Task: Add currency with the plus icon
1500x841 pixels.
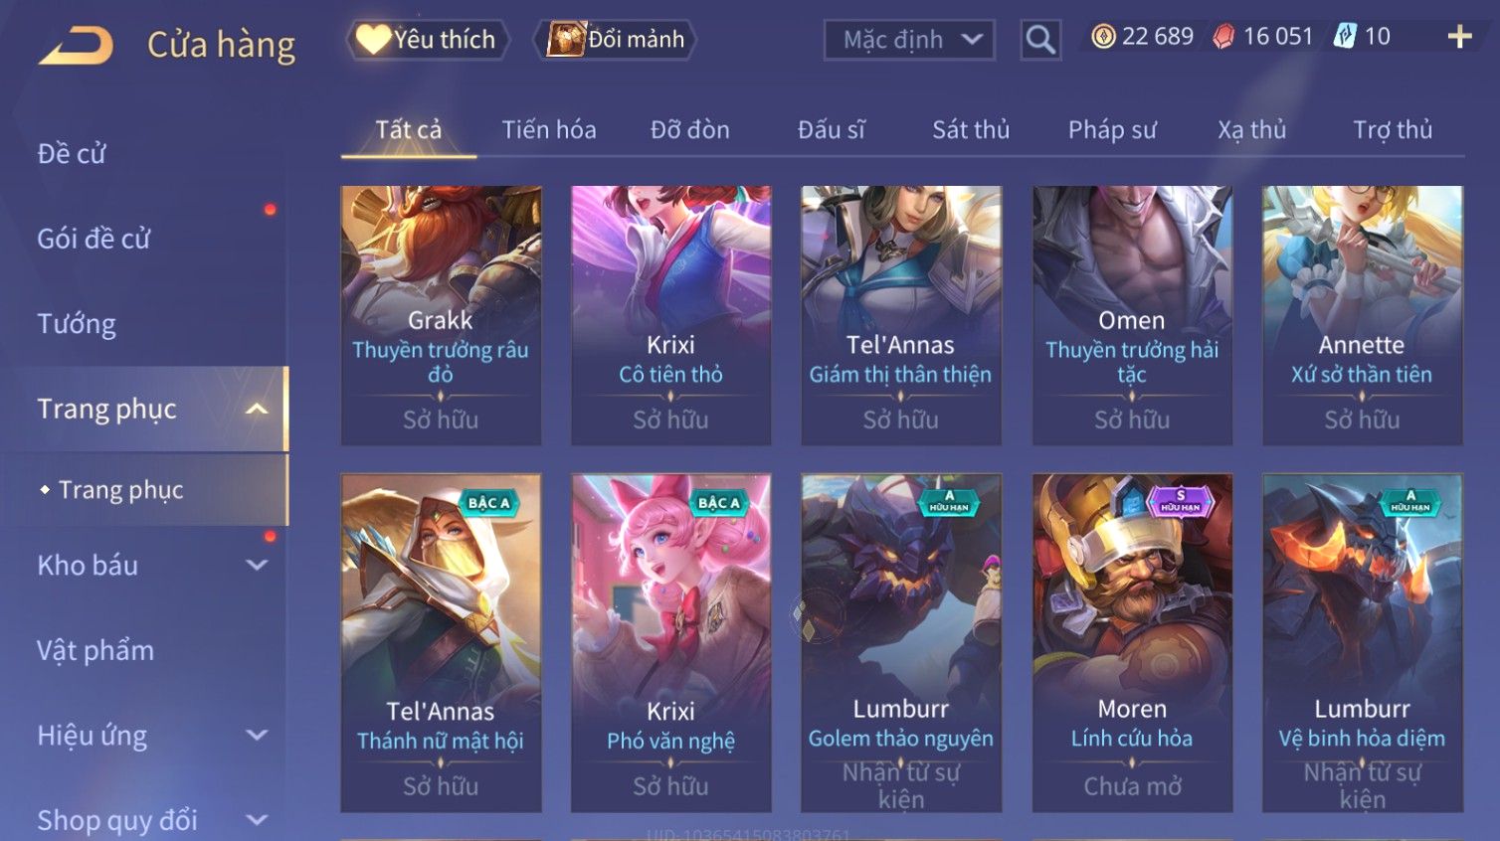Action: (1459, 37)
